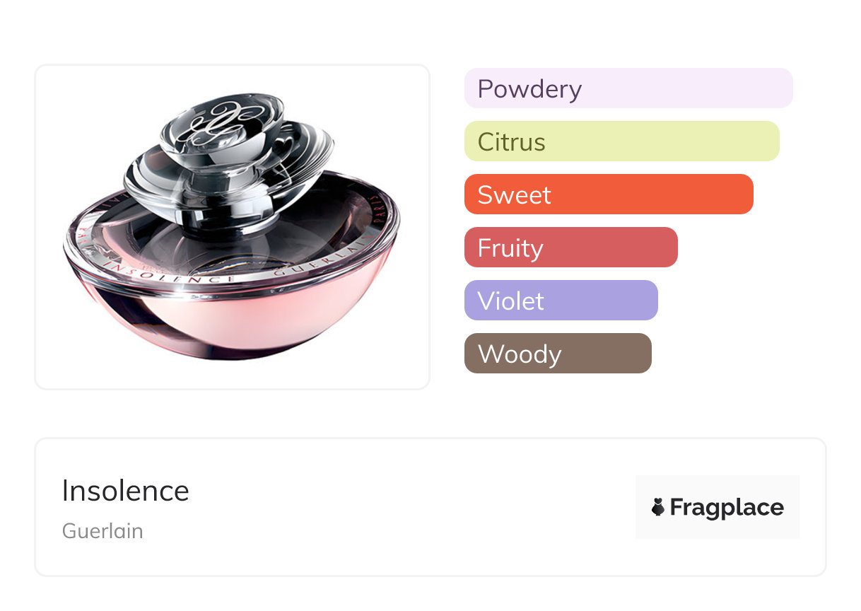Pick the Violet accord bar
This screenshot has width=861, height=611.
[561, 301]
